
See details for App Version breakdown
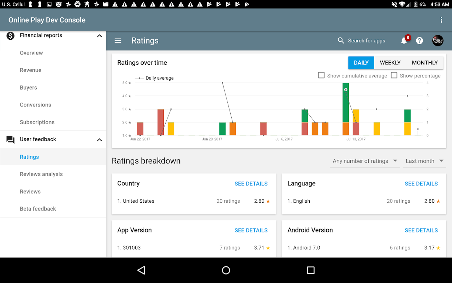(x=251, y=230)
